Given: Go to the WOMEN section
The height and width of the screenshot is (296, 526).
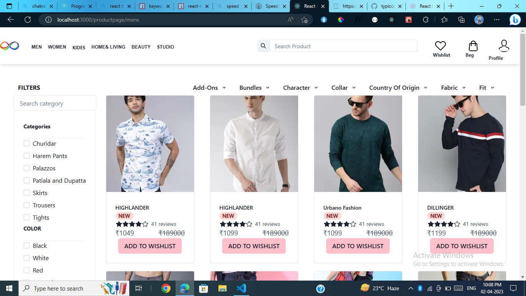Looking at the screenshot, I should [57, 47].
